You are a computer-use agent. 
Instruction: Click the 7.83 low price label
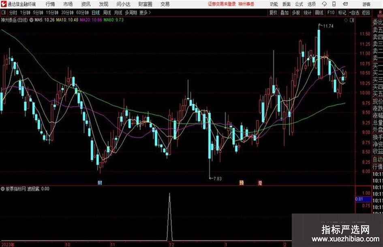[217, 179]
